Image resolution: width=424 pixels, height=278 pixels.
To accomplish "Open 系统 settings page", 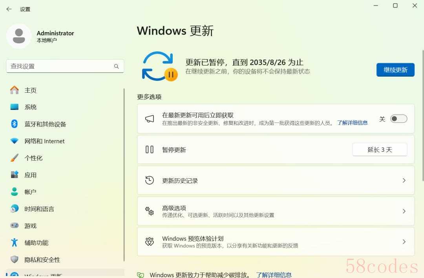I will click(65, 107).
